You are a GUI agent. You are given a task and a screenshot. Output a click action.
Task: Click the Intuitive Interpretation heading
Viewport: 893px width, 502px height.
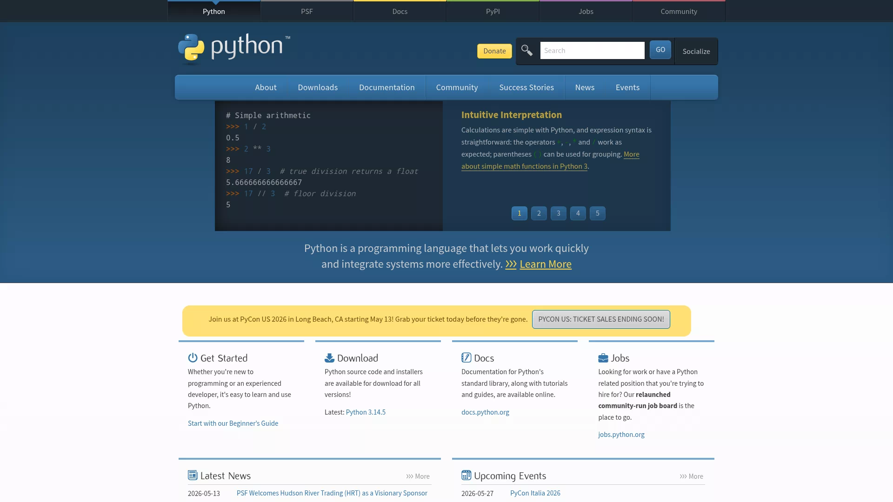(512, 115)
